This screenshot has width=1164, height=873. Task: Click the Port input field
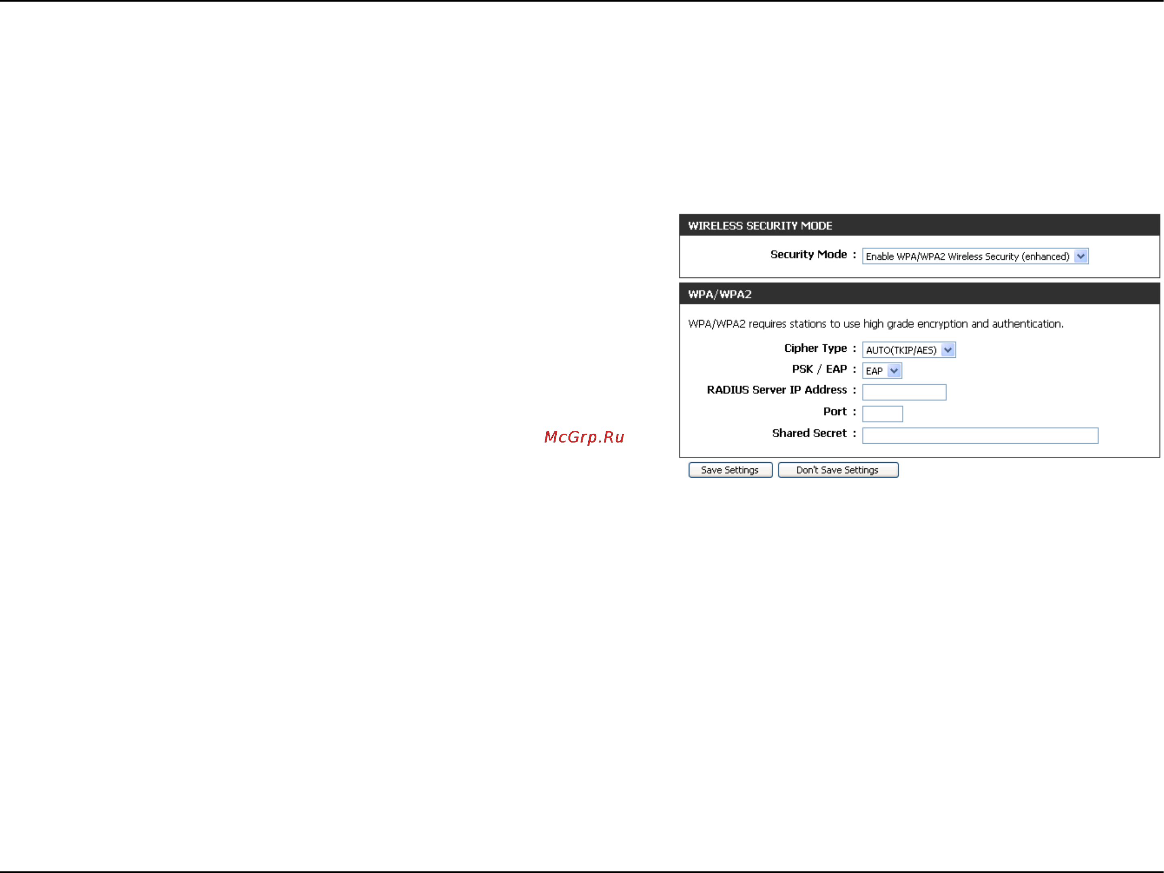point(882,414)
